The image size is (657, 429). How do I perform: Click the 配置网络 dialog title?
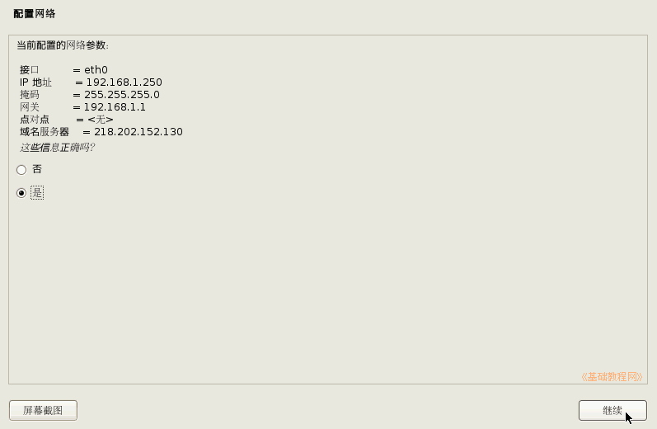tap(35, 14)
